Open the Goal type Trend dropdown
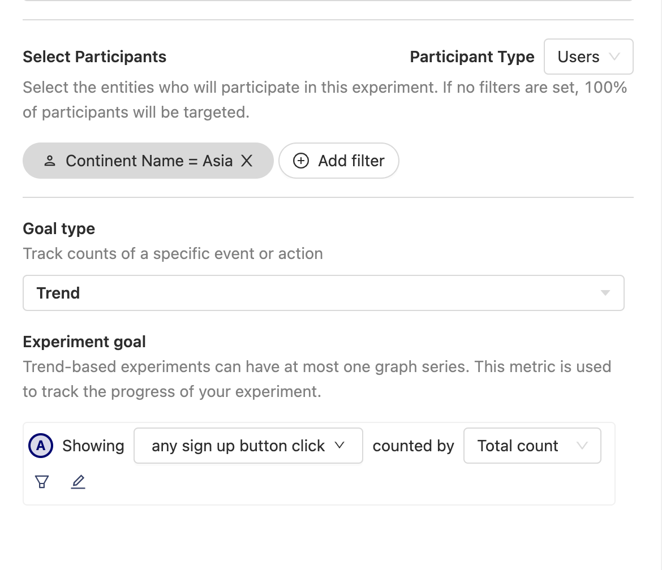 coord(323,293)
